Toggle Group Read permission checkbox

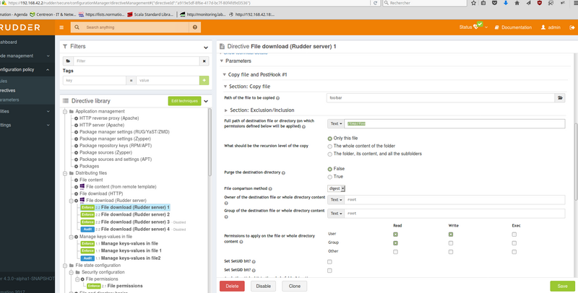395,243
